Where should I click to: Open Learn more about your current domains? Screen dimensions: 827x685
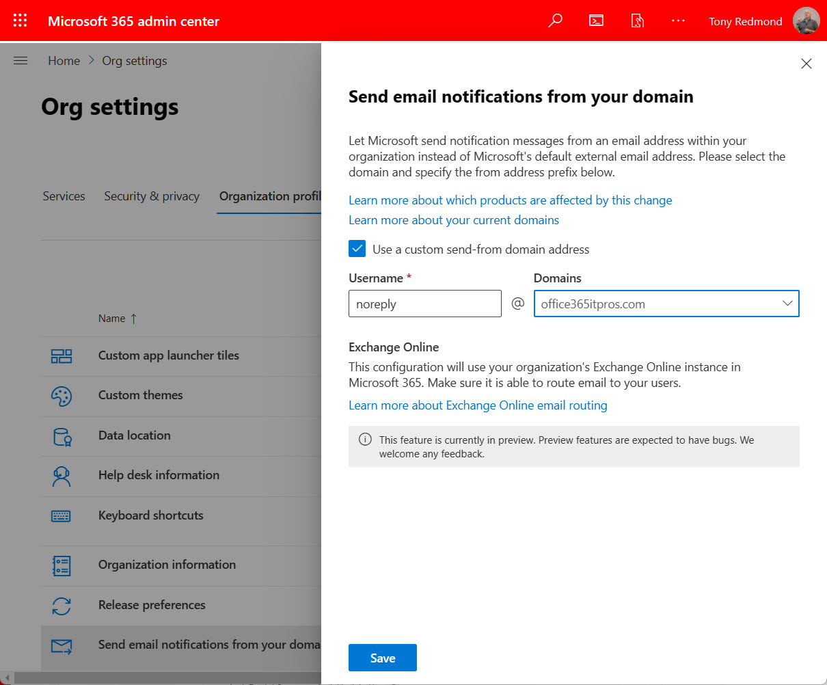tap(454, 220)
